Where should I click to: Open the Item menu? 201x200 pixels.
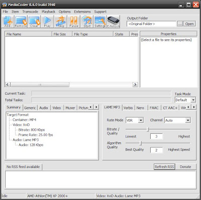point(15,12)
